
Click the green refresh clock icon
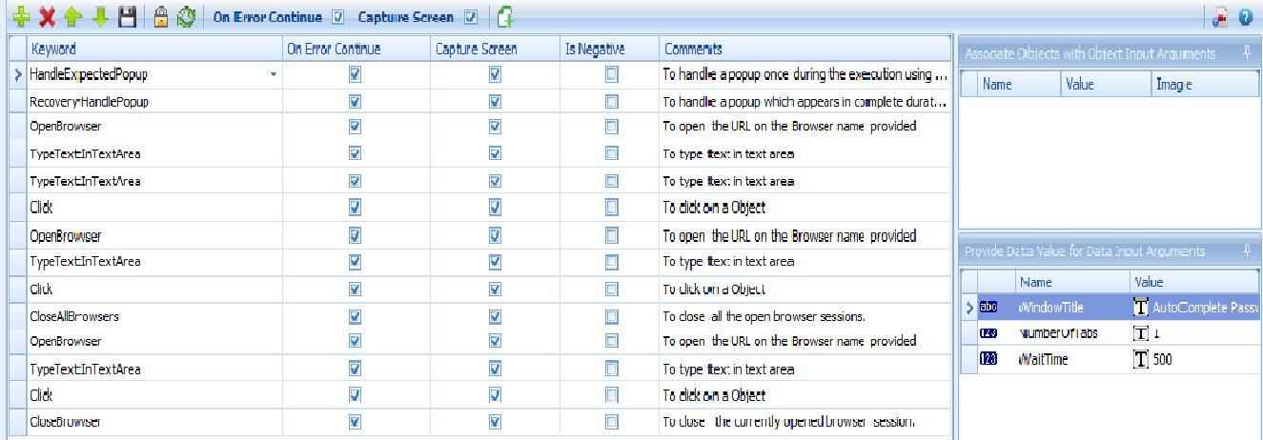coord(187,16)
